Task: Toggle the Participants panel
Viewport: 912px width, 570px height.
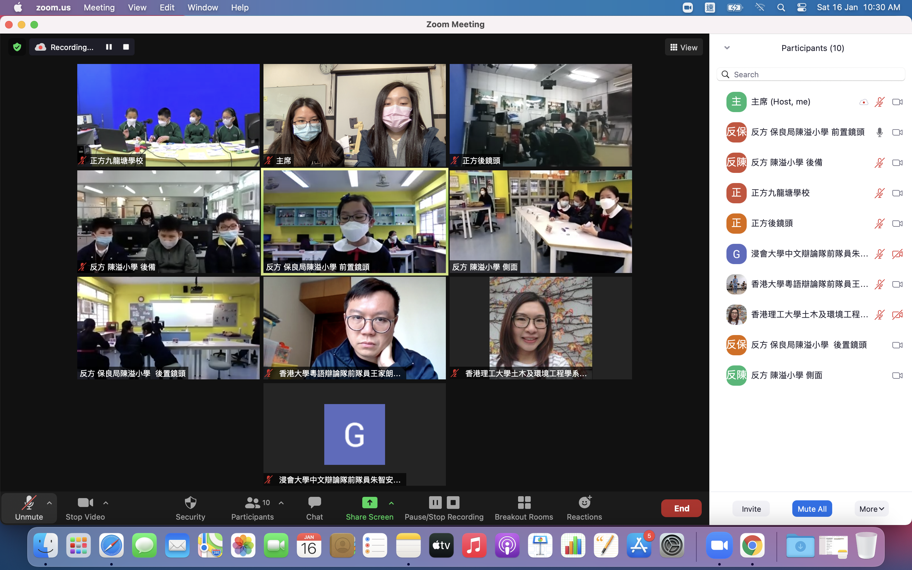Action: pyautogui.click(x=252, y=508)
